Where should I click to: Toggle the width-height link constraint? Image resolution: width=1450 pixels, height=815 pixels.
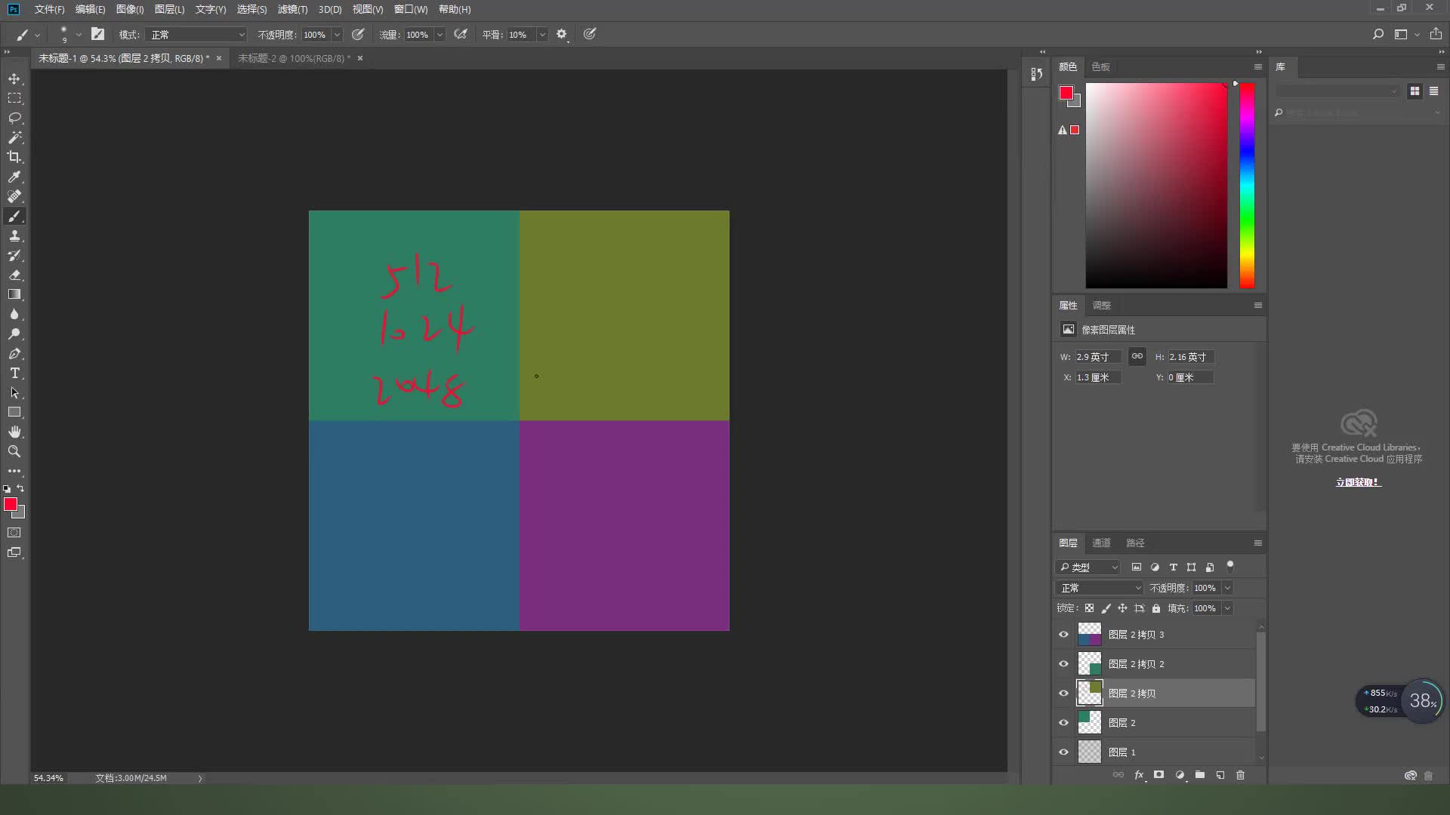click(1137, 356)
